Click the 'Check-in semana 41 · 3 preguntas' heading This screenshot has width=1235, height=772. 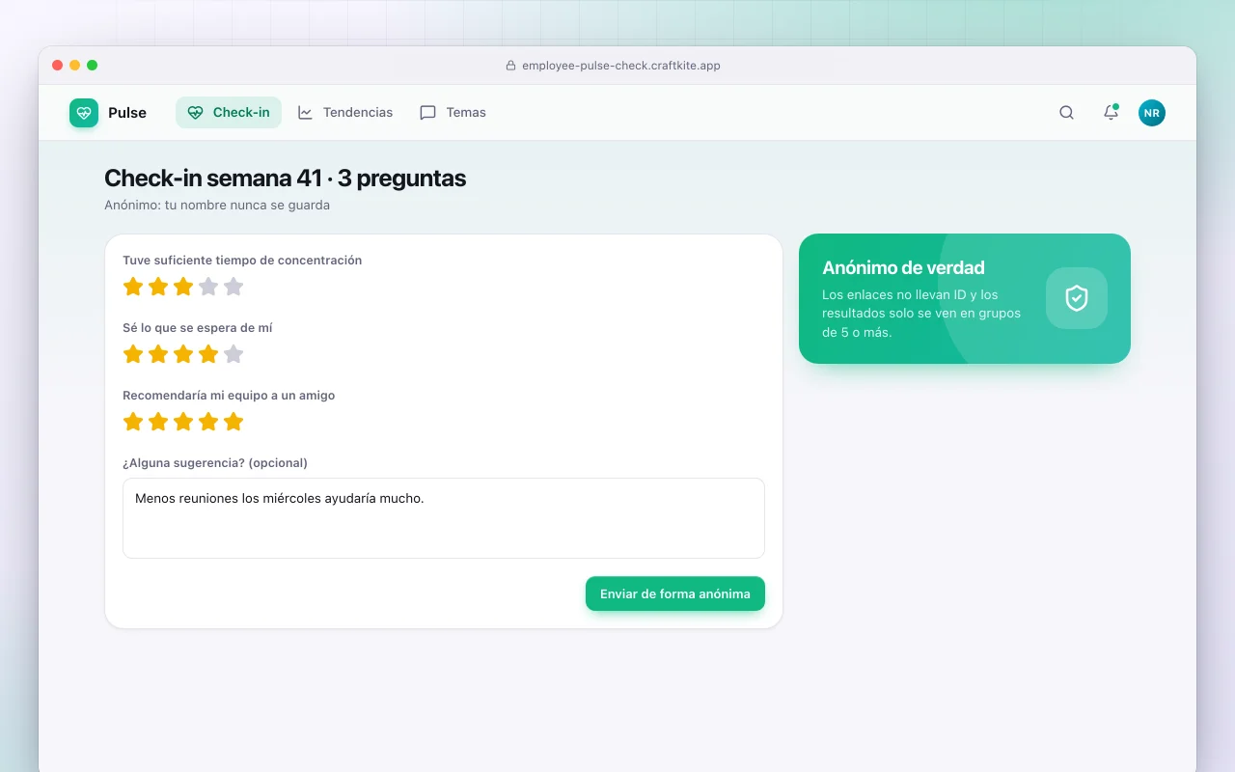point(286,179)
